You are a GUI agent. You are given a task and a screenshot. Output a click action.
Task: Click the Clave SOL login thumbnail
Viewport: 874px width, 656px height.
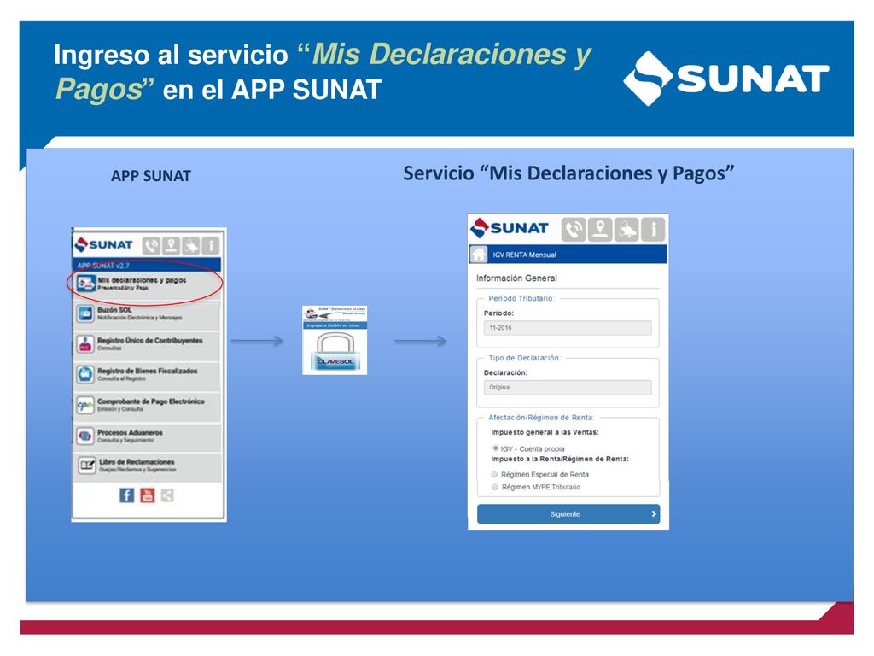(x=335, y=340)
